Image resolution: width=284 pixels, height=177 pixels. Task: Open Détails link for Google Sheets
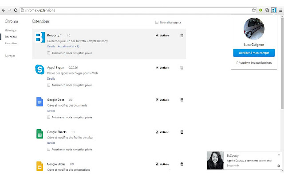51,143
